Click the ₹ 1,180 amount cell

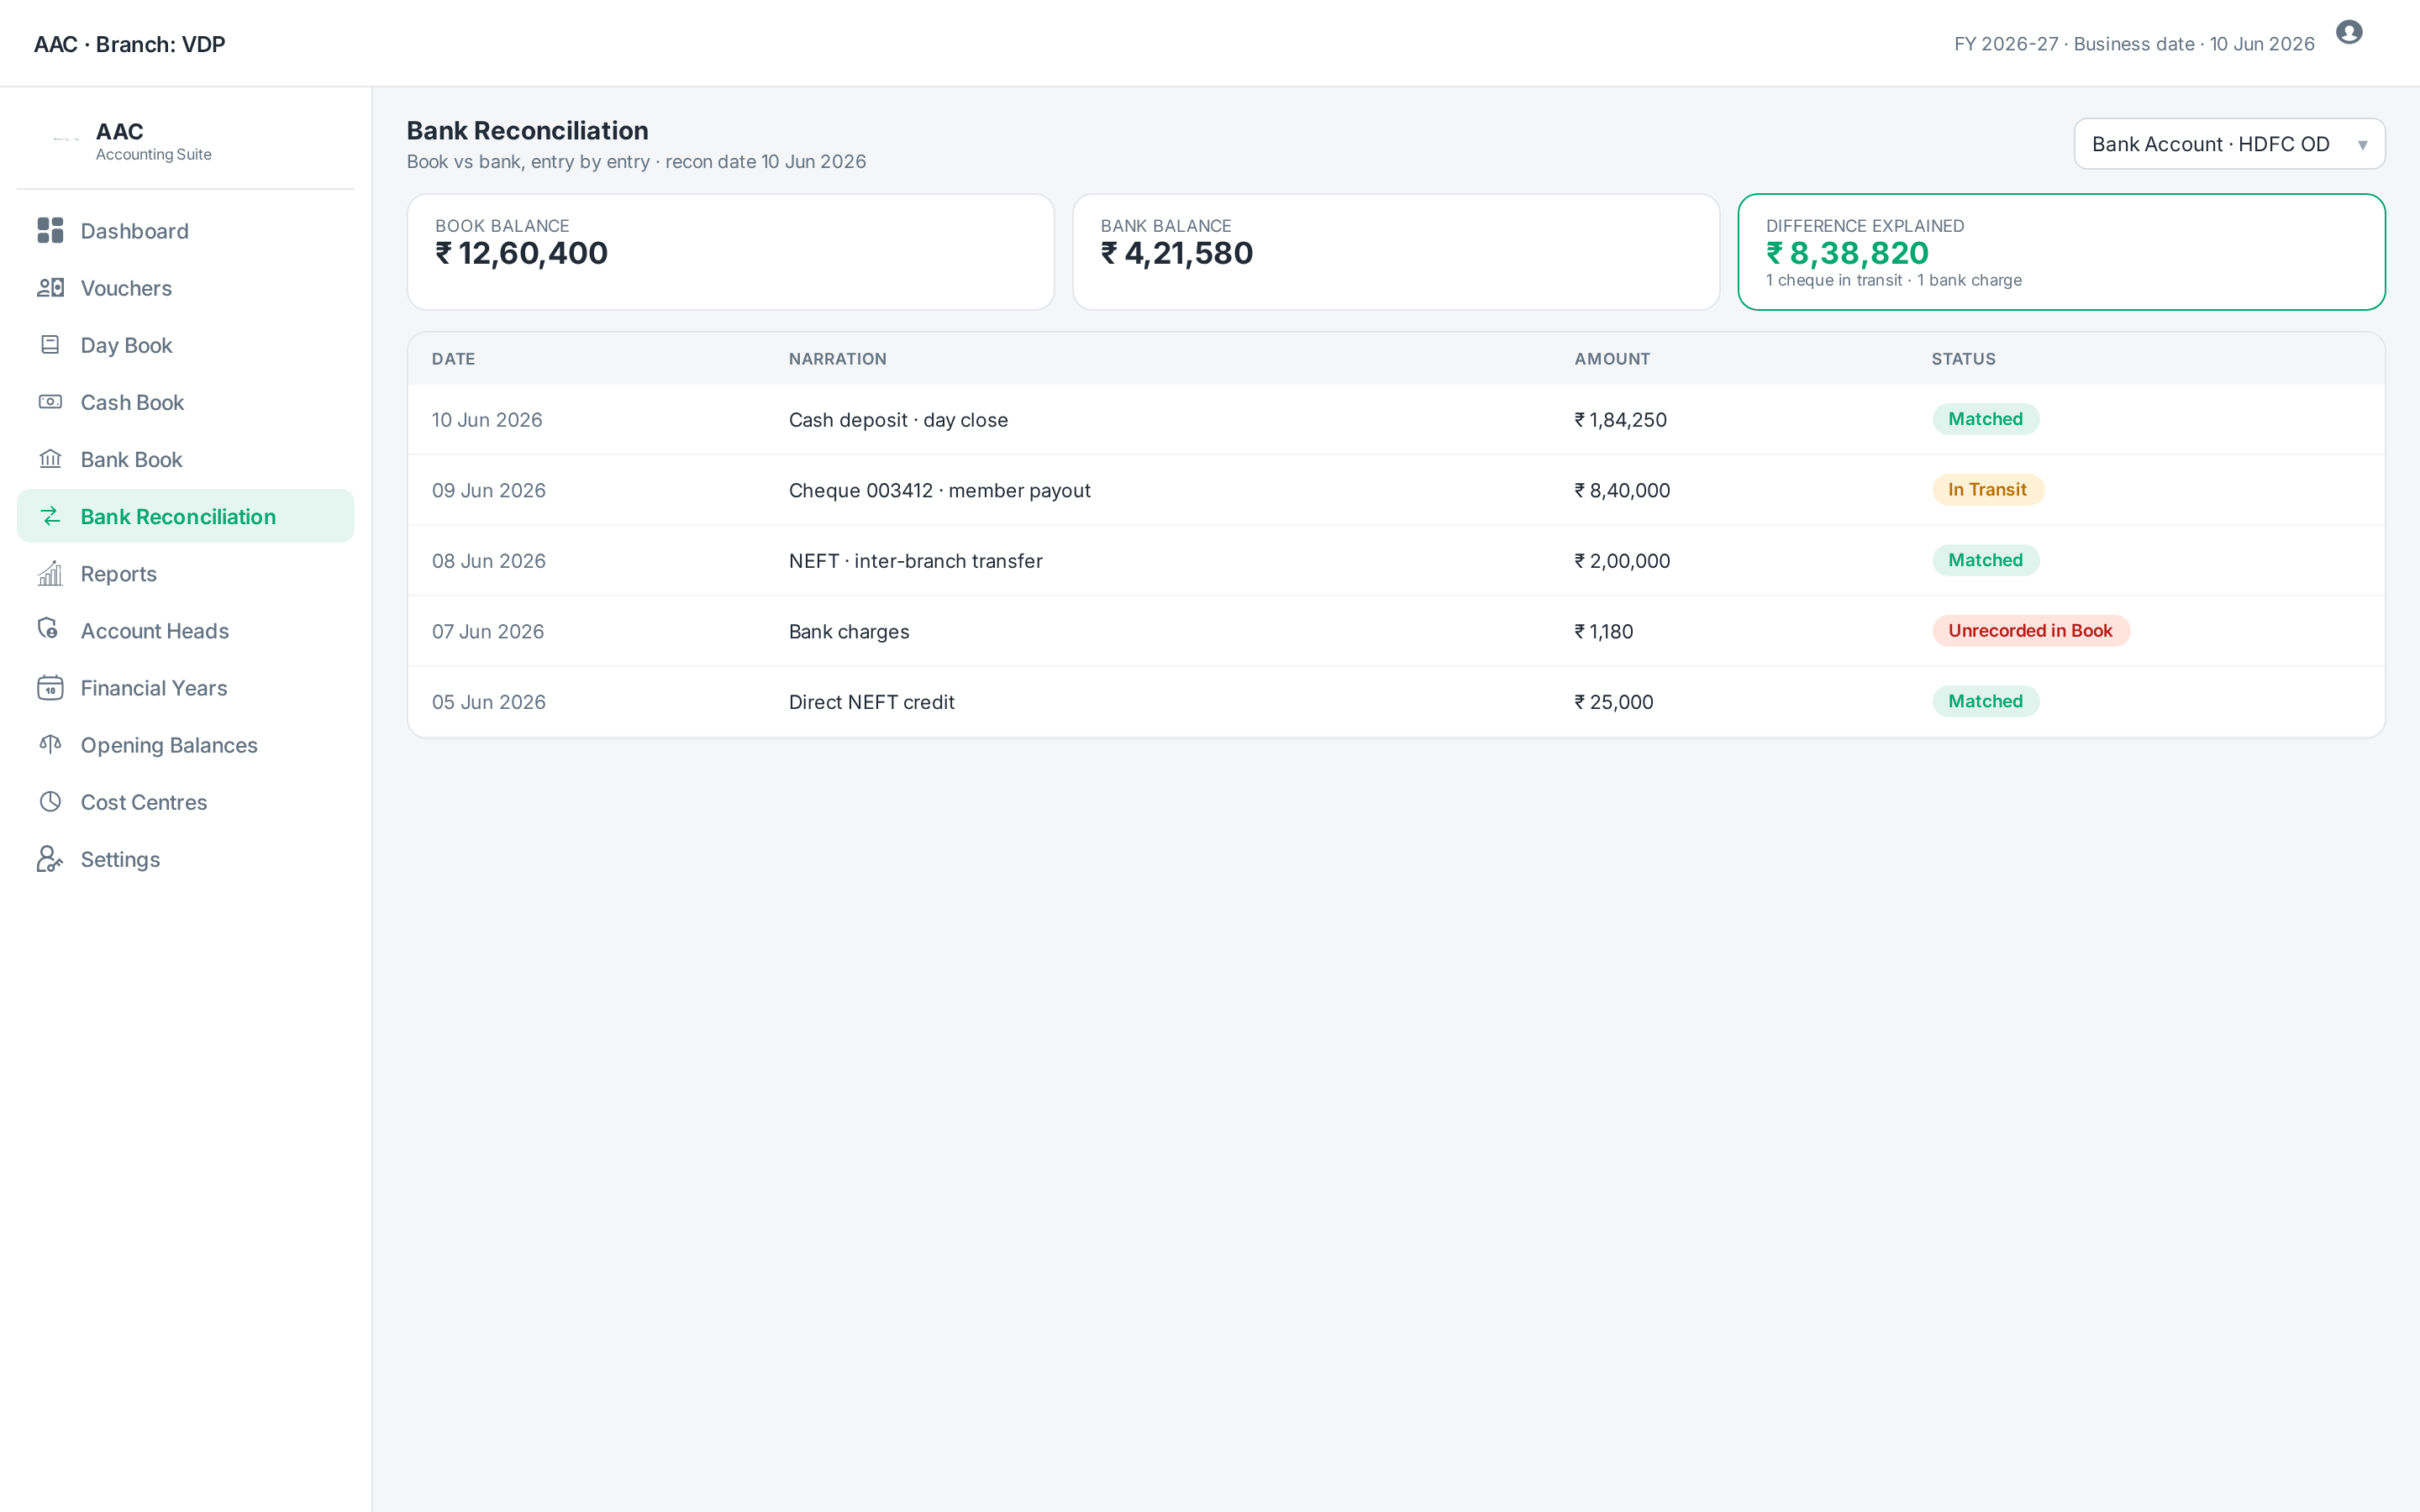point(1604,631)
